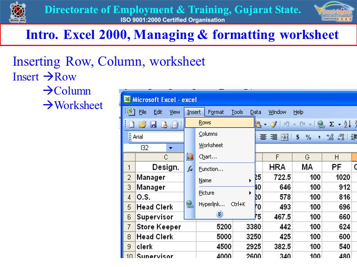Screen dimensions: 357x267
Task: Select column G header
Action: coord(307,157)
